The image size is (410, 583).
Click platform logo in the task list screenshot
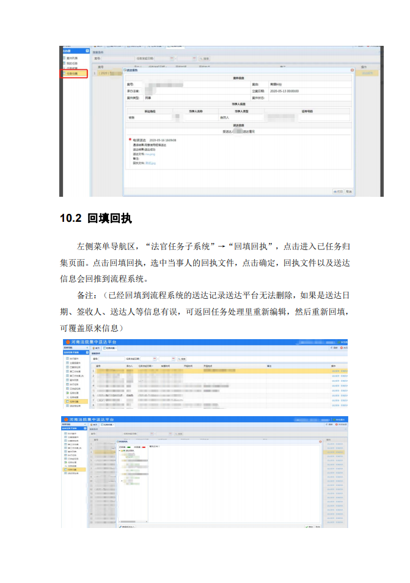click(x=67, y=342)
